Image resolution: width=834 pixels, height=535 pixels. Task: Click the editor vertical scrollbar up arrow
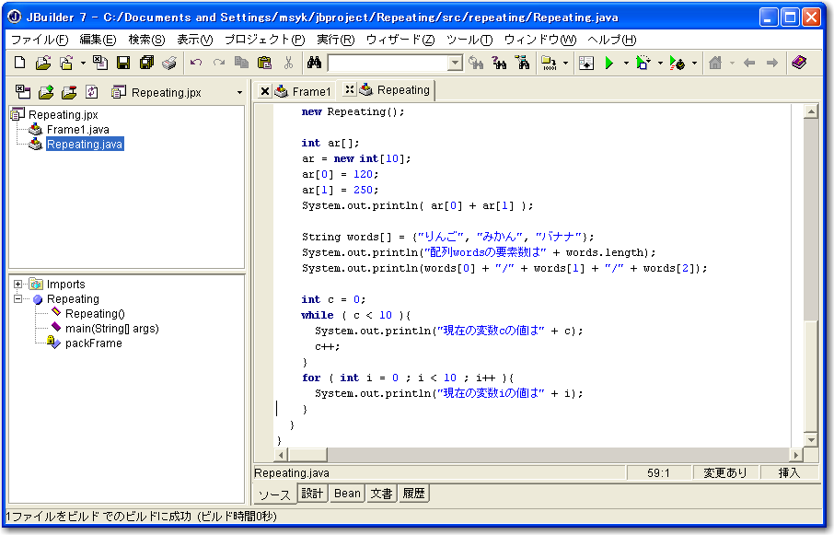(x=810, y=112)
